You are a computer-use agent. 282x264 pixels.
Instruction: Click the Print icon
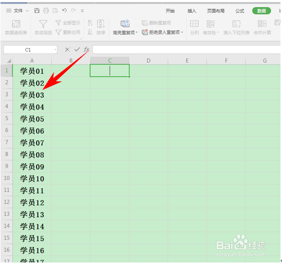(x=46, y=11)
